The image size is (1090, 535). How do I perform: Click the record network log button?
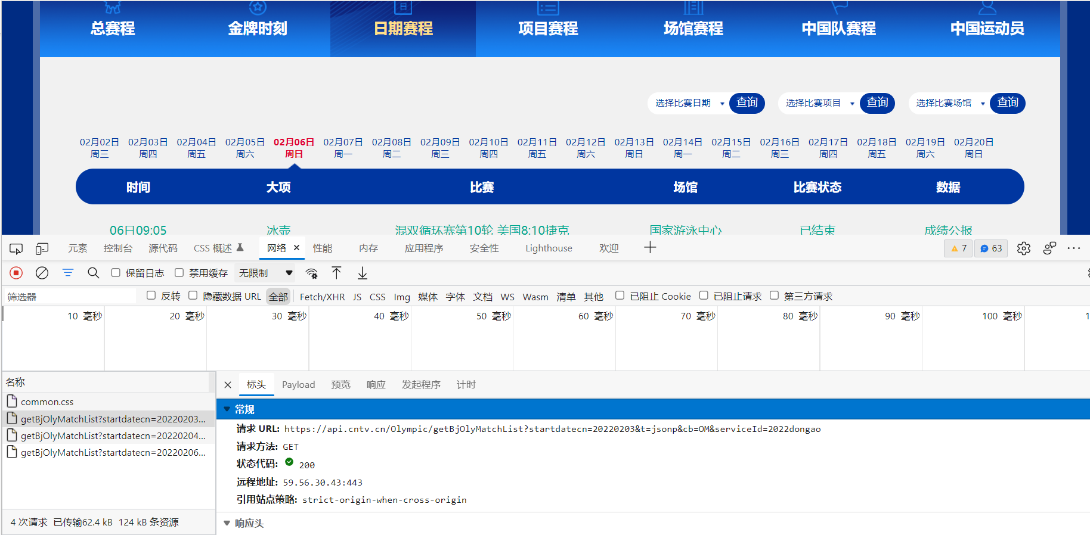coord(16,273)
